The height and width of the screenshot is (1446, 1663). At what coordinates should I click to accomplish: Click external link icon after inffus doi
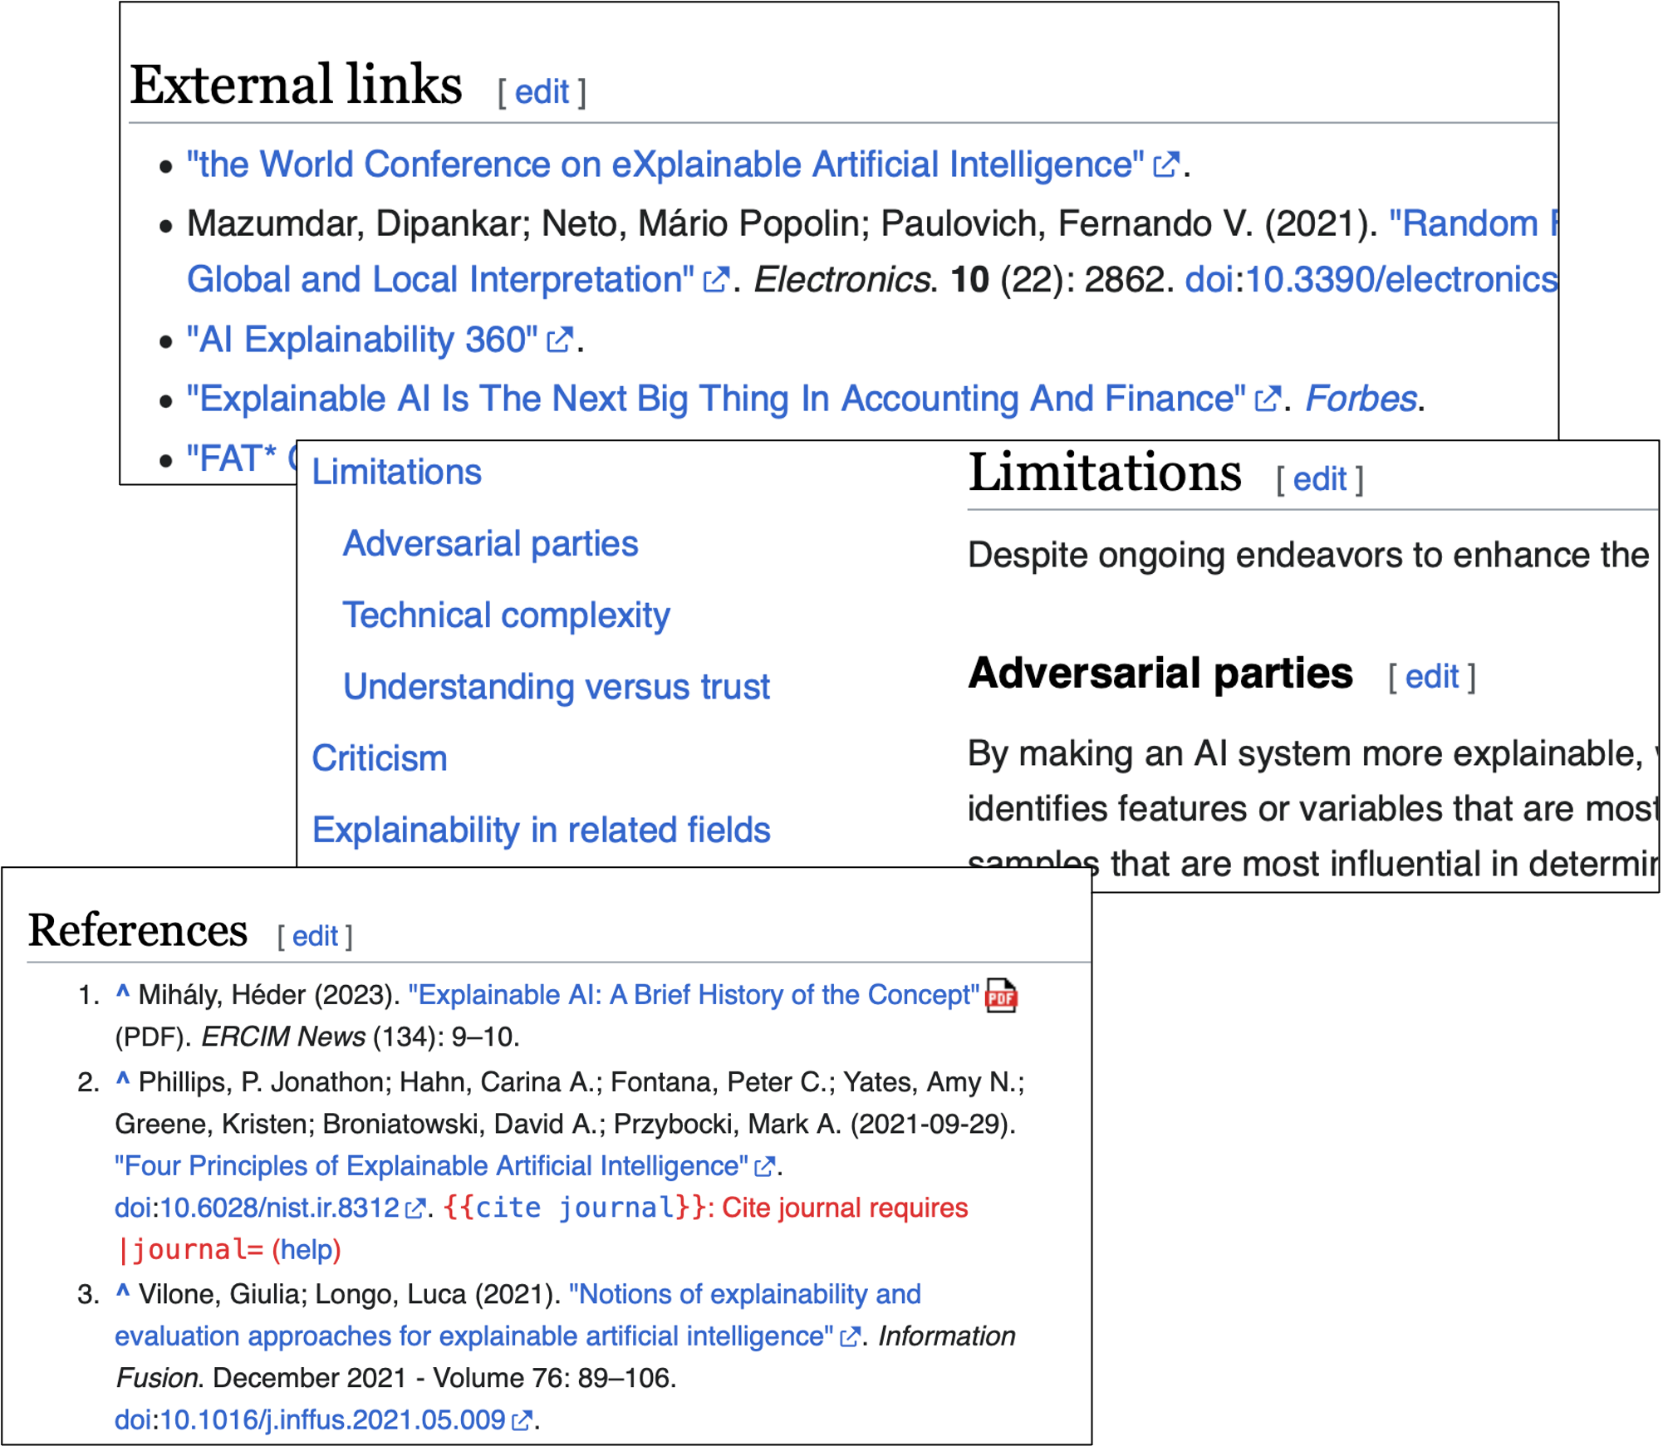(521, 1421)
